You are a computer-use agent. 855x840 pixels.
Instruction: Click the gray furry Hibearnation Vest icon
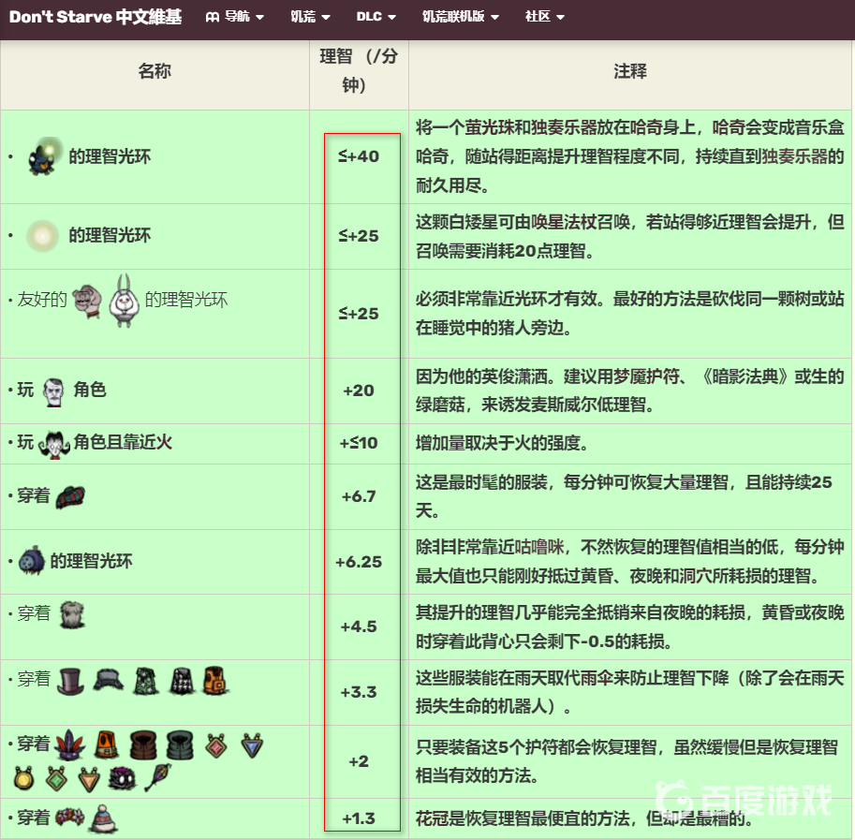point(72,615)
